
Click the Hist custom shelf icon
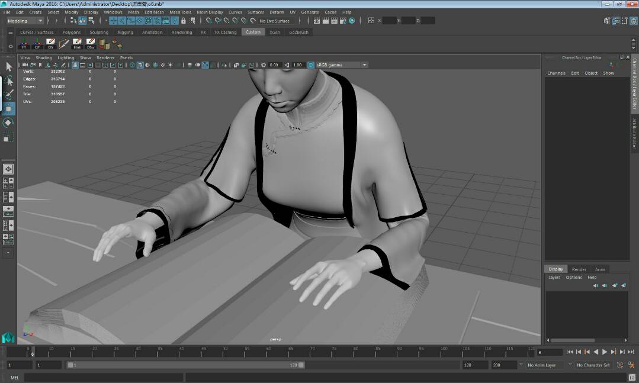click(x=77, y=44)
